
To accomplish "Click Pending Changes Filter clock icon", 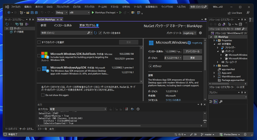I will pyautogui.click(x=229, y=24).
